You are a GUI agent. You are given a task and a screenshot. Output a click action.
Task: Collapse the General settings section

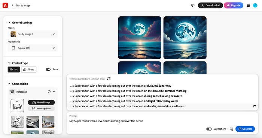tap(9, 22)
